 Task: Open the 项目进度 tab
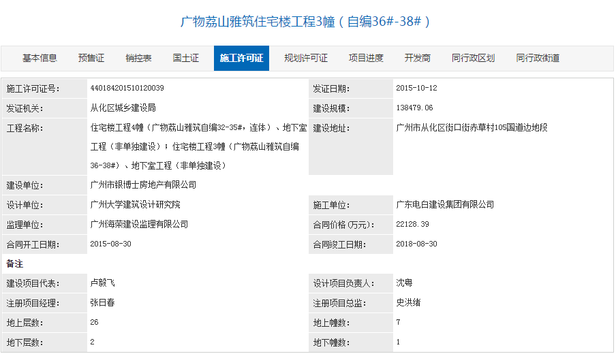click(366, 58)
